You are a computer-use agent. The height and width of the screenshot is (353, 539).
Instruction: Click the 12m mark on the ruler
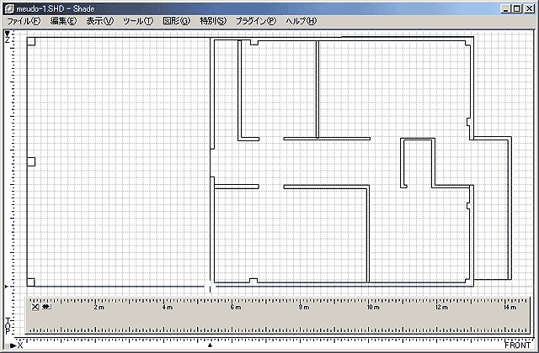pos(441,307)
